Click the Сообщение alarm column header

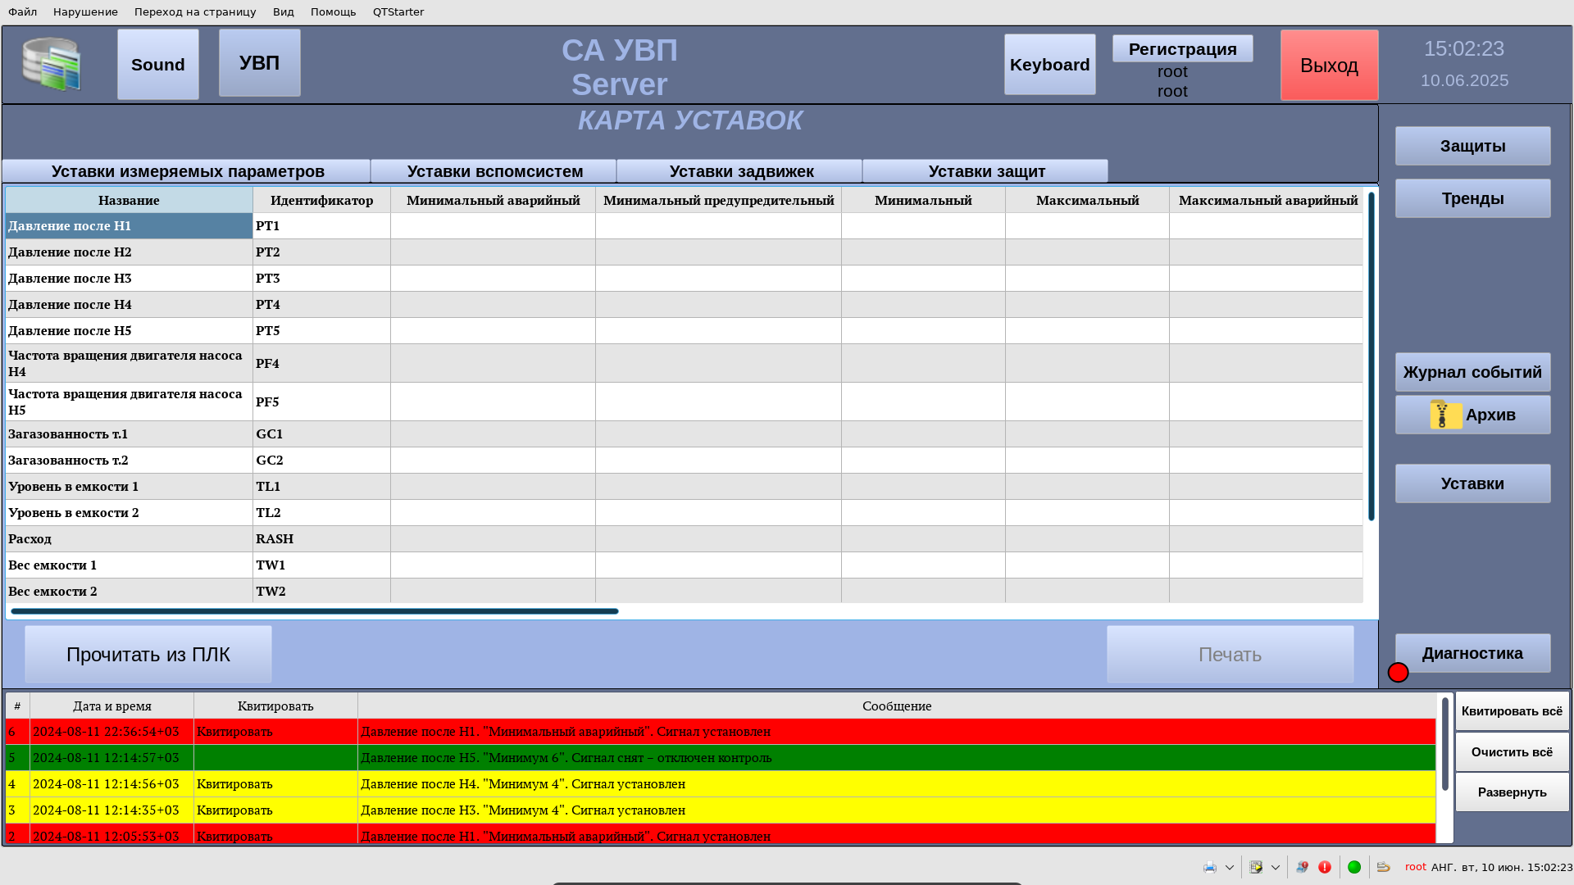(897, 706)
